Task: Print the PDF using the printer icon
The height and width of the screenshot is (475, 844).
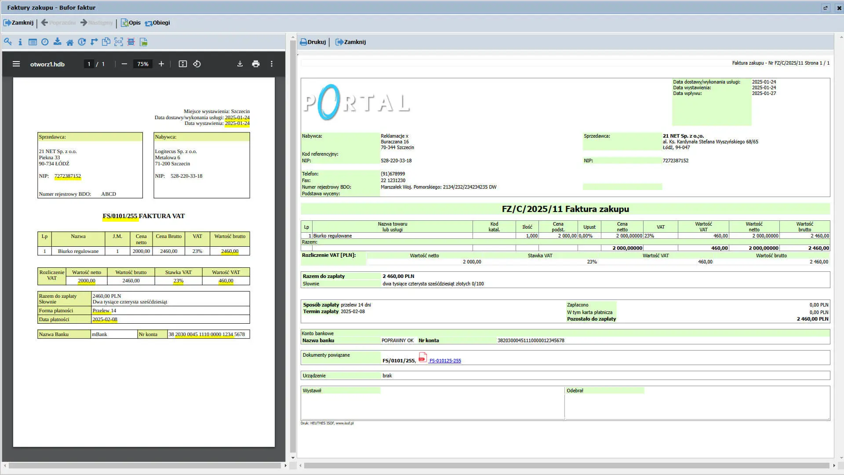Action: (x=256, y=64)
